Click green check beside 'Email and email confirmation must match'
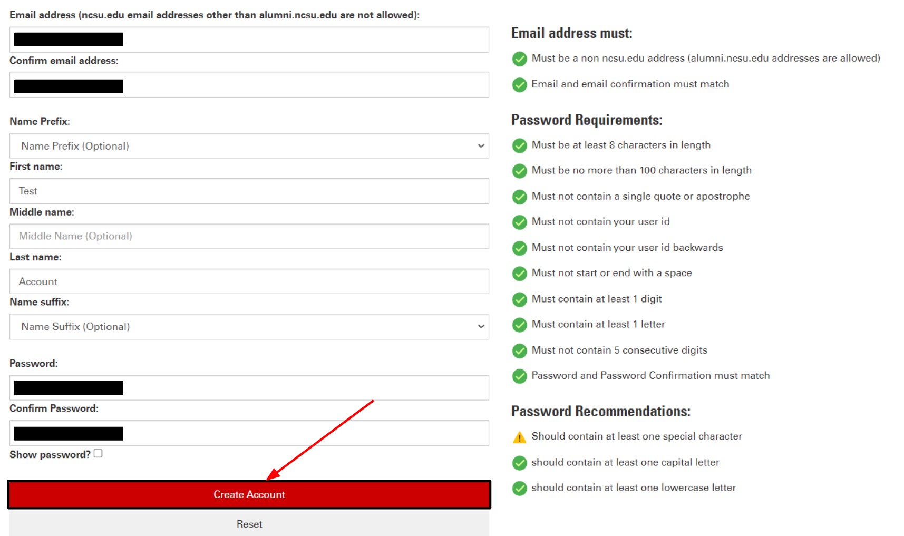904x536 pixels. coord(519,84)
